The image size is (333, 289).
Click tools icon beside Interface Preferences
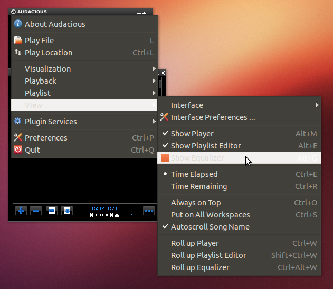point(164,117)
